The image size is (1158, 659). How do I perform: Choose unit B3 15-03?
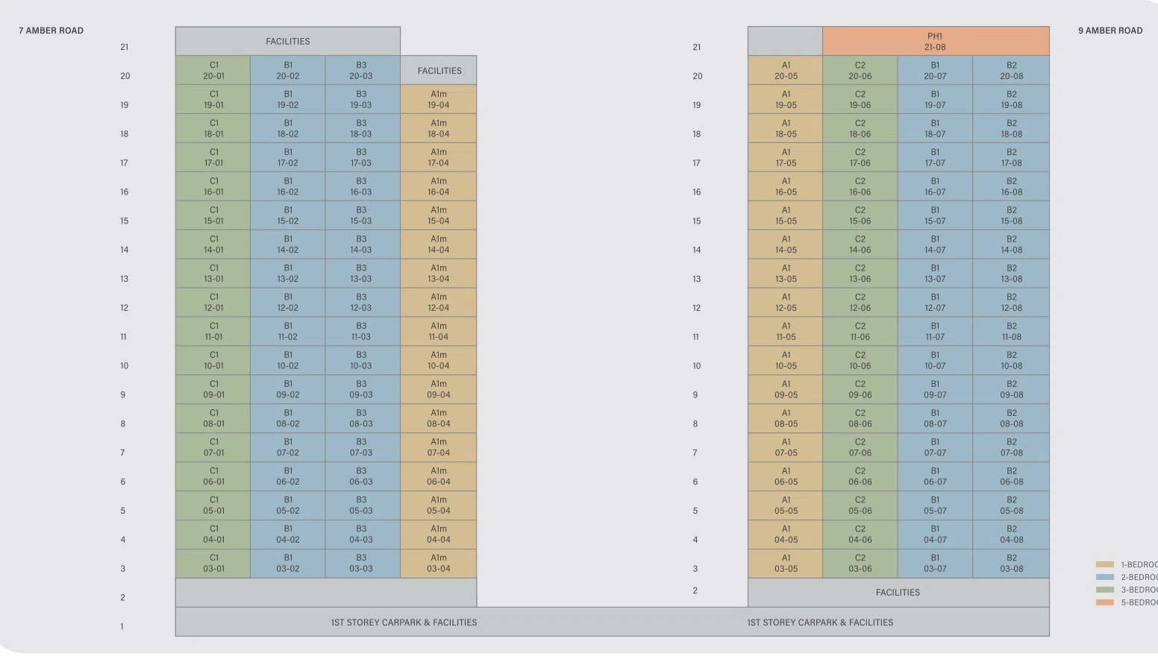tap(361, 215)
